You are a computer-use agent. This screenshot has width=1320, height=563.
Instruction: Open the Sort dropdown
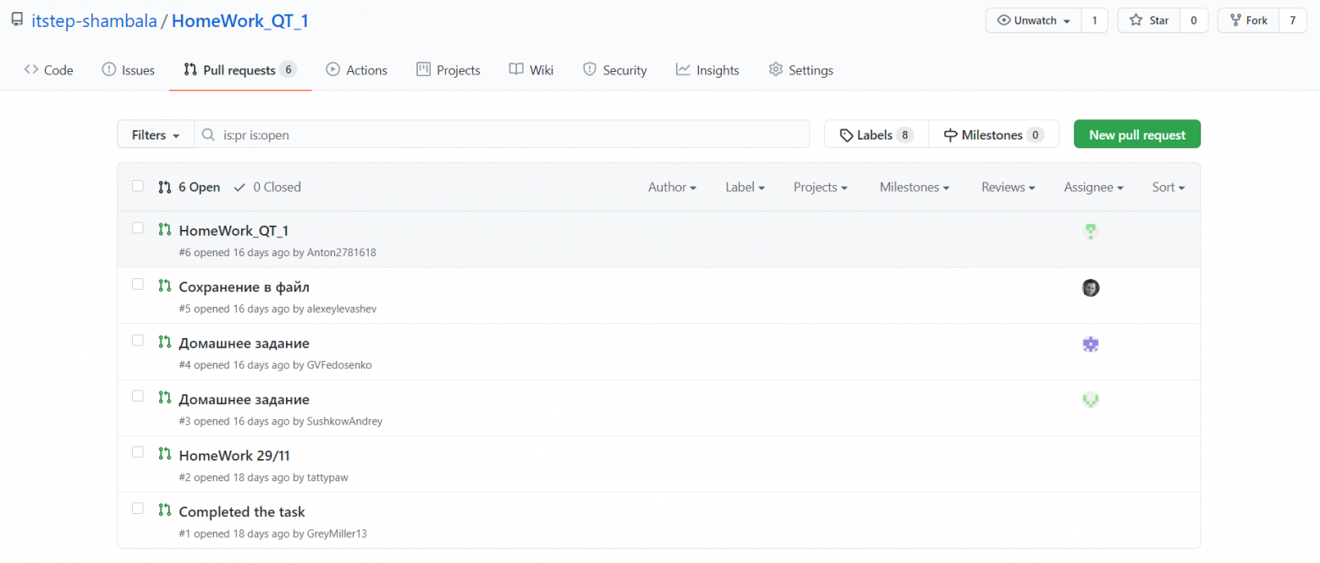(x=1169, y=187)
